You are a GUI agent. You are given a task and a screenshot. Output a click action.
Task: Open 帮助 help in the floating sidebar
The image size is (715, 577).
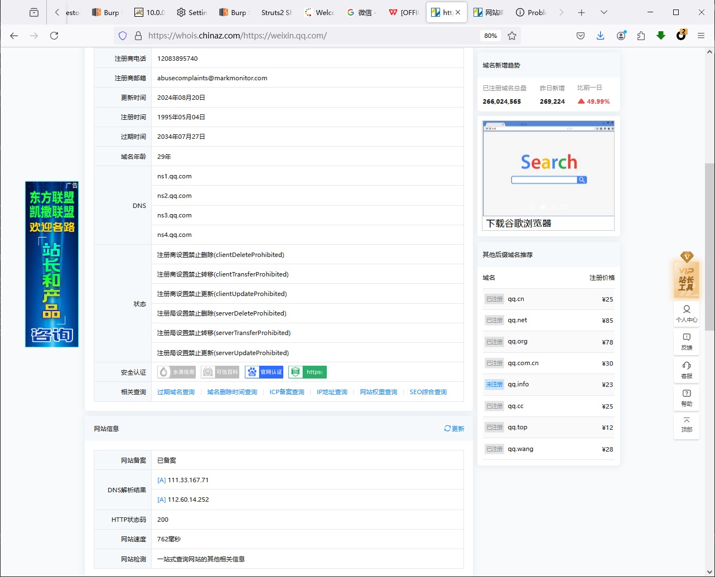click(687, 398)
